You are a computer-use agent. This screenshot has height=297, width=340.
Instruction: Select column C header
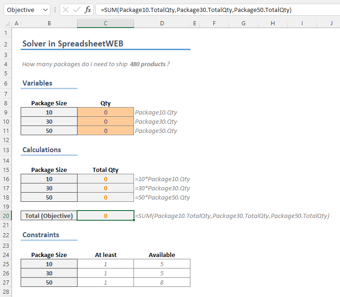point(106,23)
